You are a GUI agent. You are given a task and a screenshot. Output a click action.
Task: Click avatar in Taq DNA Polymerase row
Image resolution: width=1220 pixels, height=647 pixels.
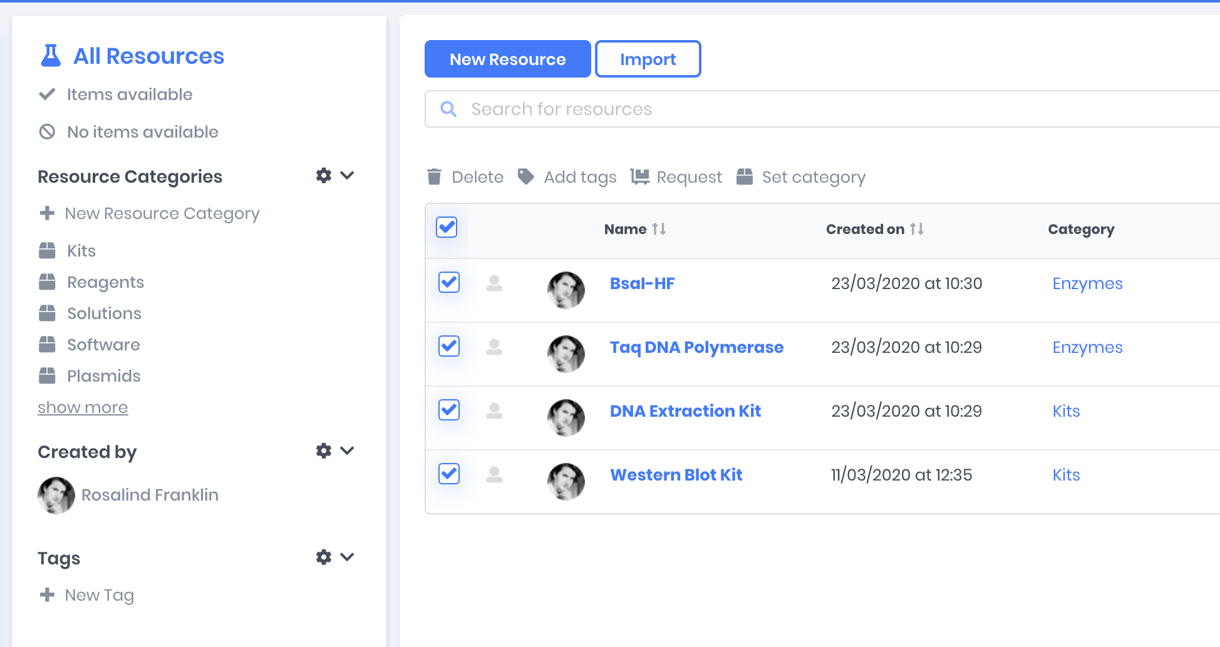point(566,354)
